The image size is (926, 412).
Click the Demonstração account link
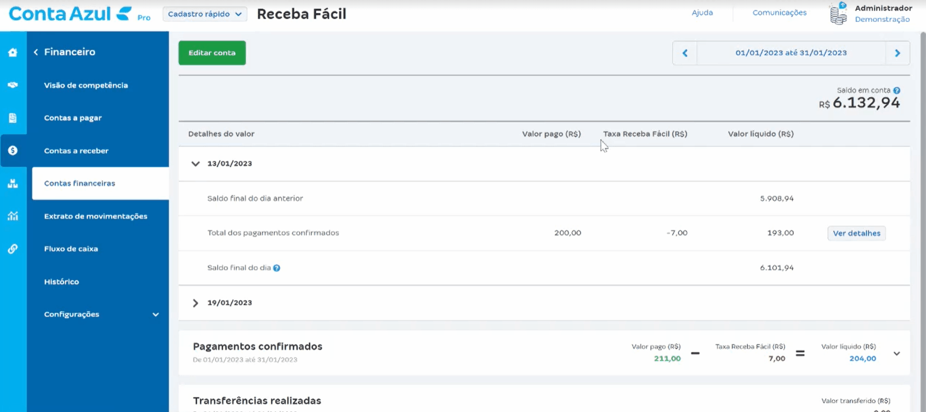(x=882, y=19)
